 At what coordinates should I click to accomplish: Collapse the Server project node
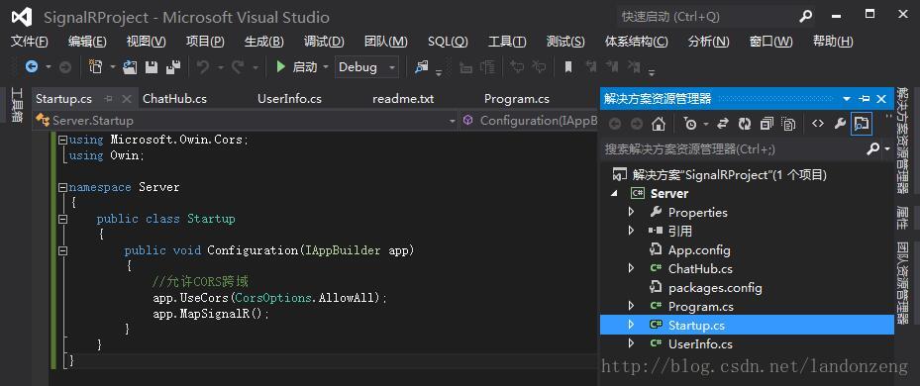coord(614,194)
